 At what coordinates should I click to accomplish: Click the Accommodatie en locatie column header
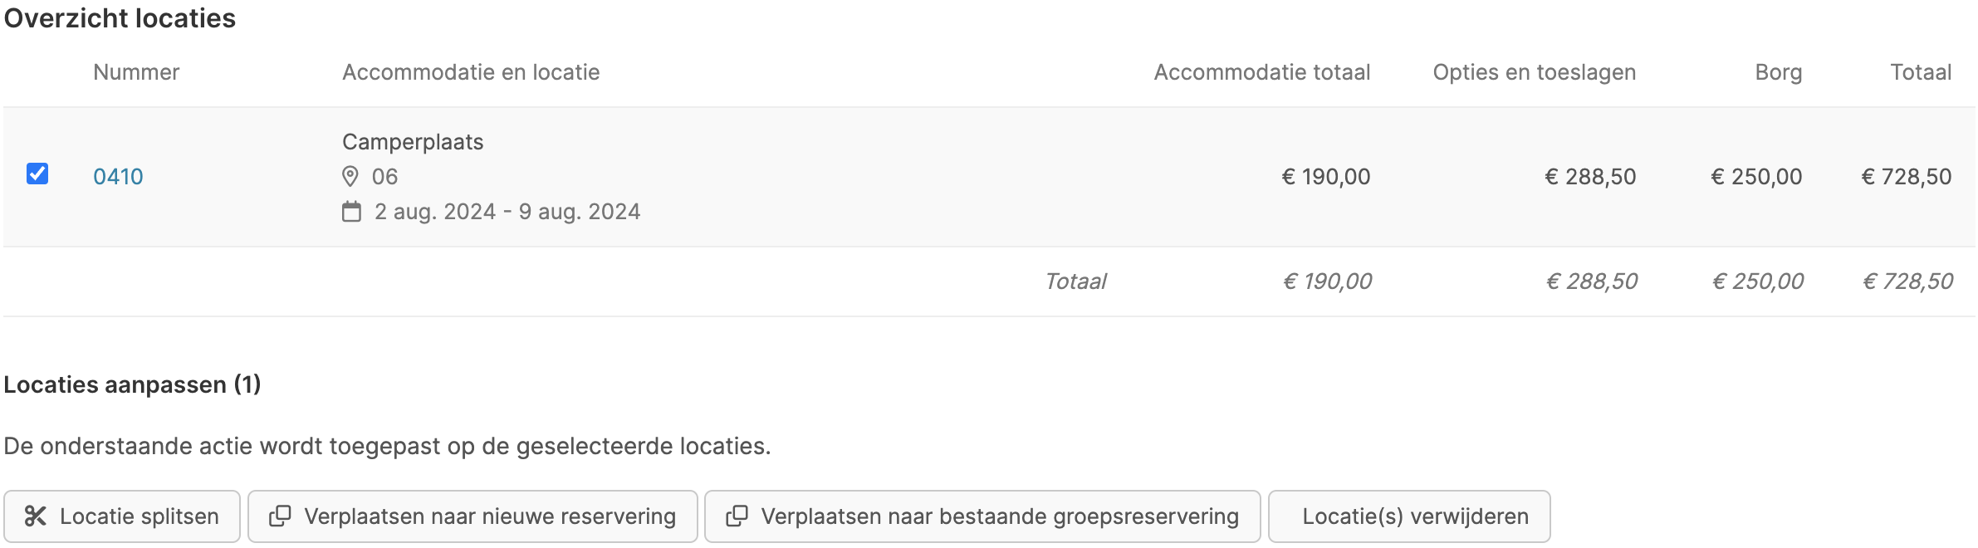tap(471, 72)
